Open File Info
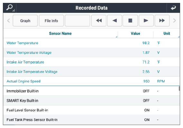The width and height of the screenshot is (183, 128). (51, 21)
